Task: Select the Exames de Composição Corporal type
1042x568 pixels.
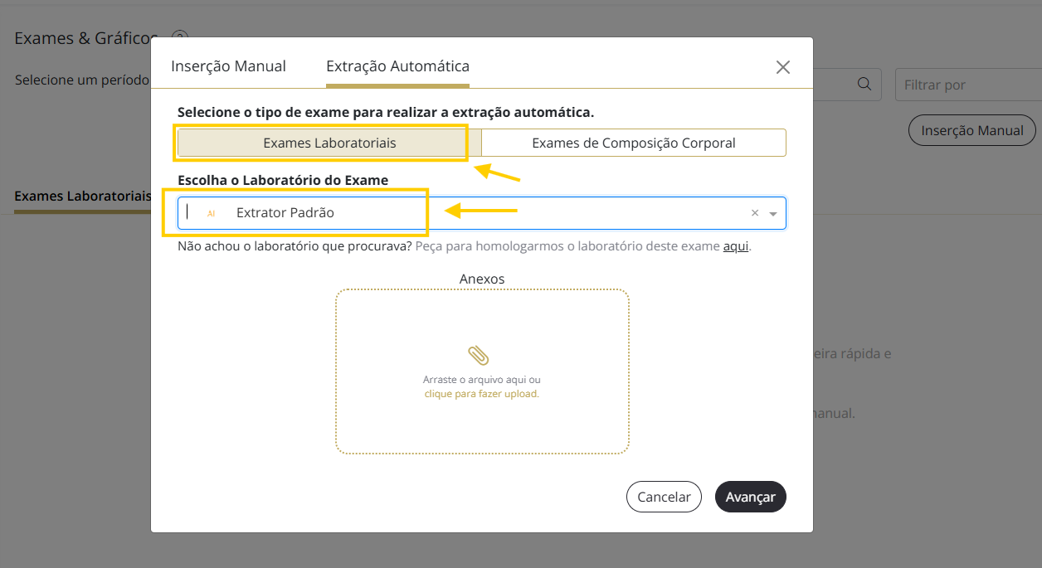Action: click(633, 143)
